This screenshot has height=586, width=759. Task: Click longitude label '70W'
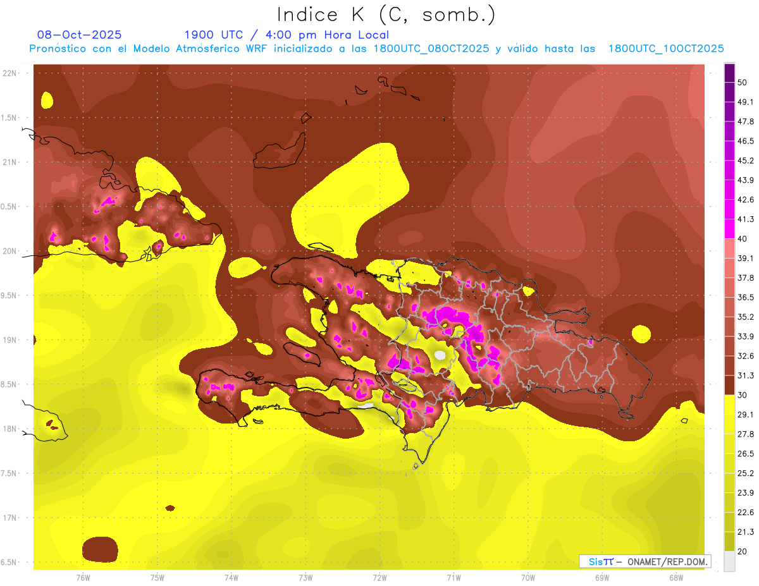(528, 578)
